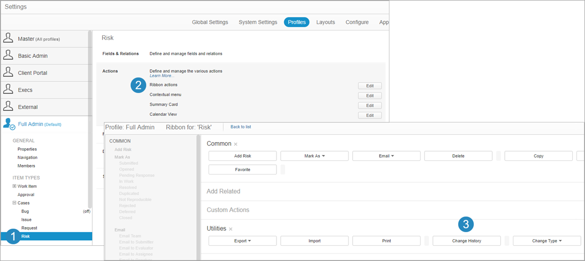Click the Custom Actions section header
The width and height of the screenshot is (585, 261).
[228, 210]
